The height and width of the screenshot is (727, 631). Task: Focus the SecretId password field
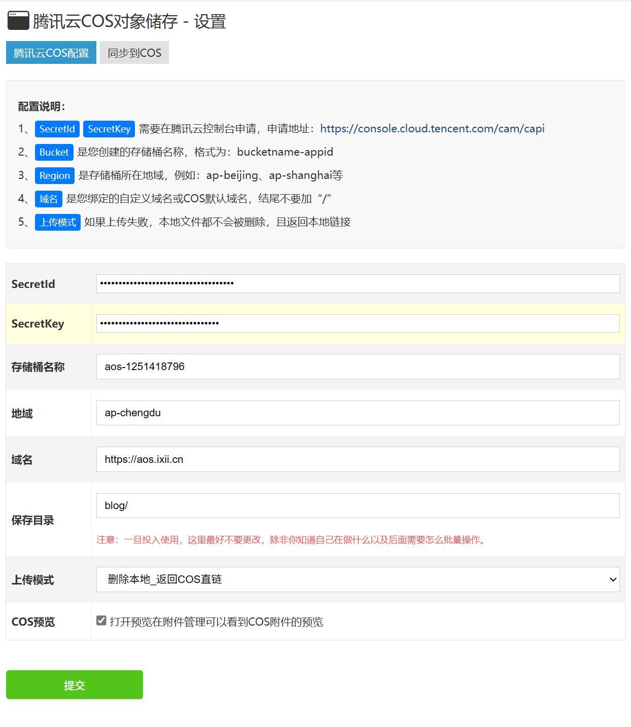pyautogui.click(x=358, y=283)
